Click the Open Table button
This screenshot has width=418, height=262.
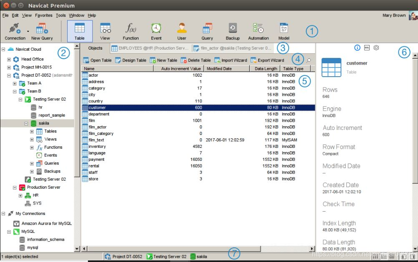(97, 60)
